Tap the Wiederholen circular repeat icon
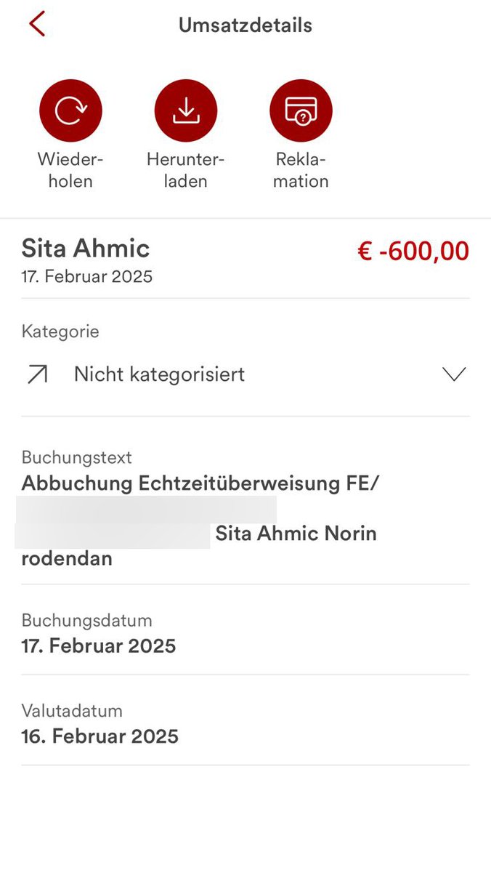491x873 pixels. click(70, 110)
